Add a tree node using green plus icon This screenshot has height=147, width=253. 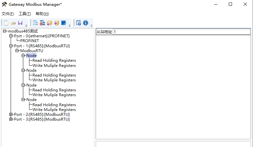click(x=35, y=23)
